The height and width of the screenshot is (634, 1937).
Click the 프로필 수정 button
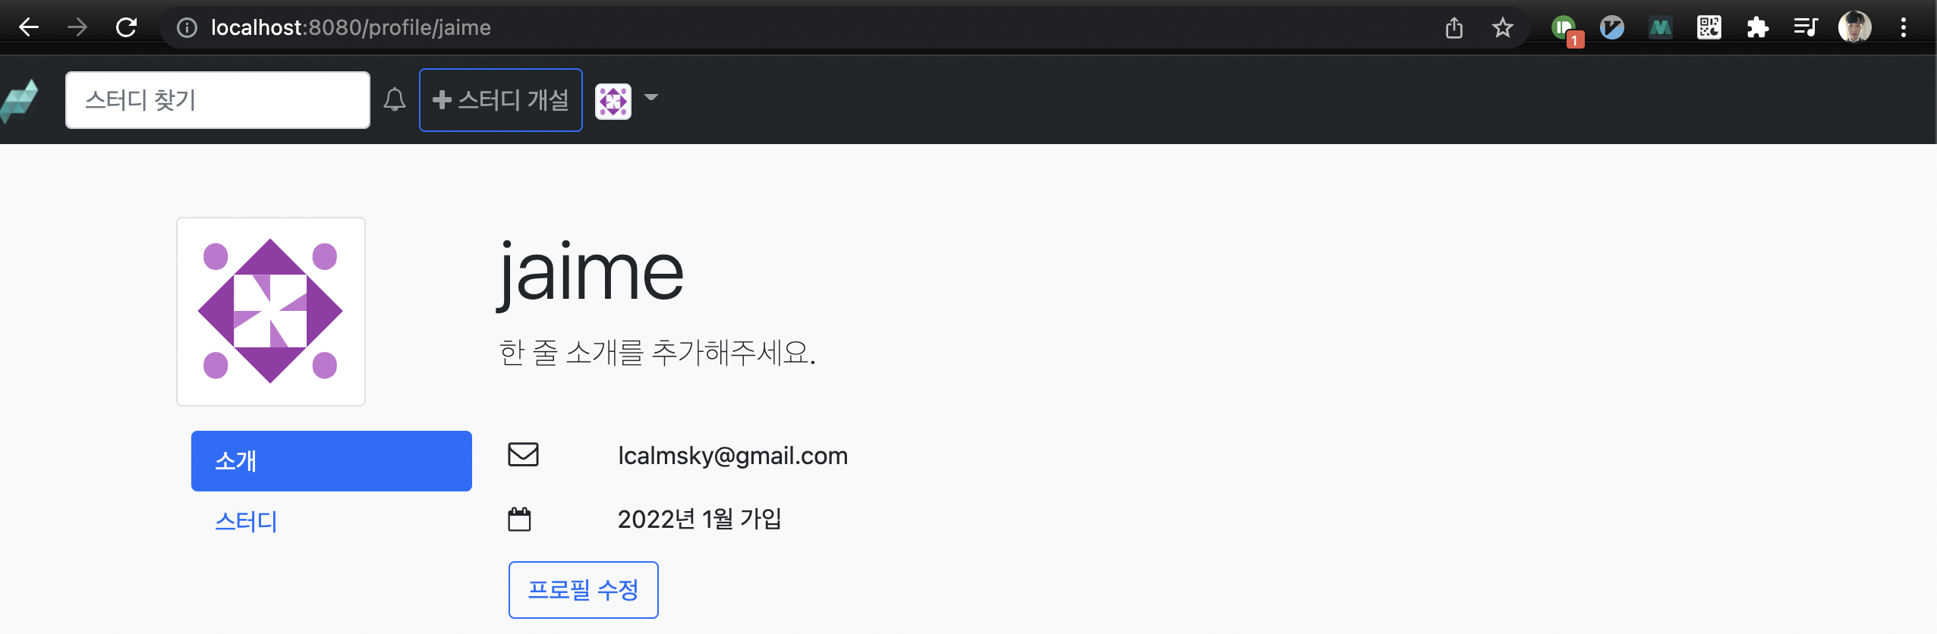click(584, 590)
